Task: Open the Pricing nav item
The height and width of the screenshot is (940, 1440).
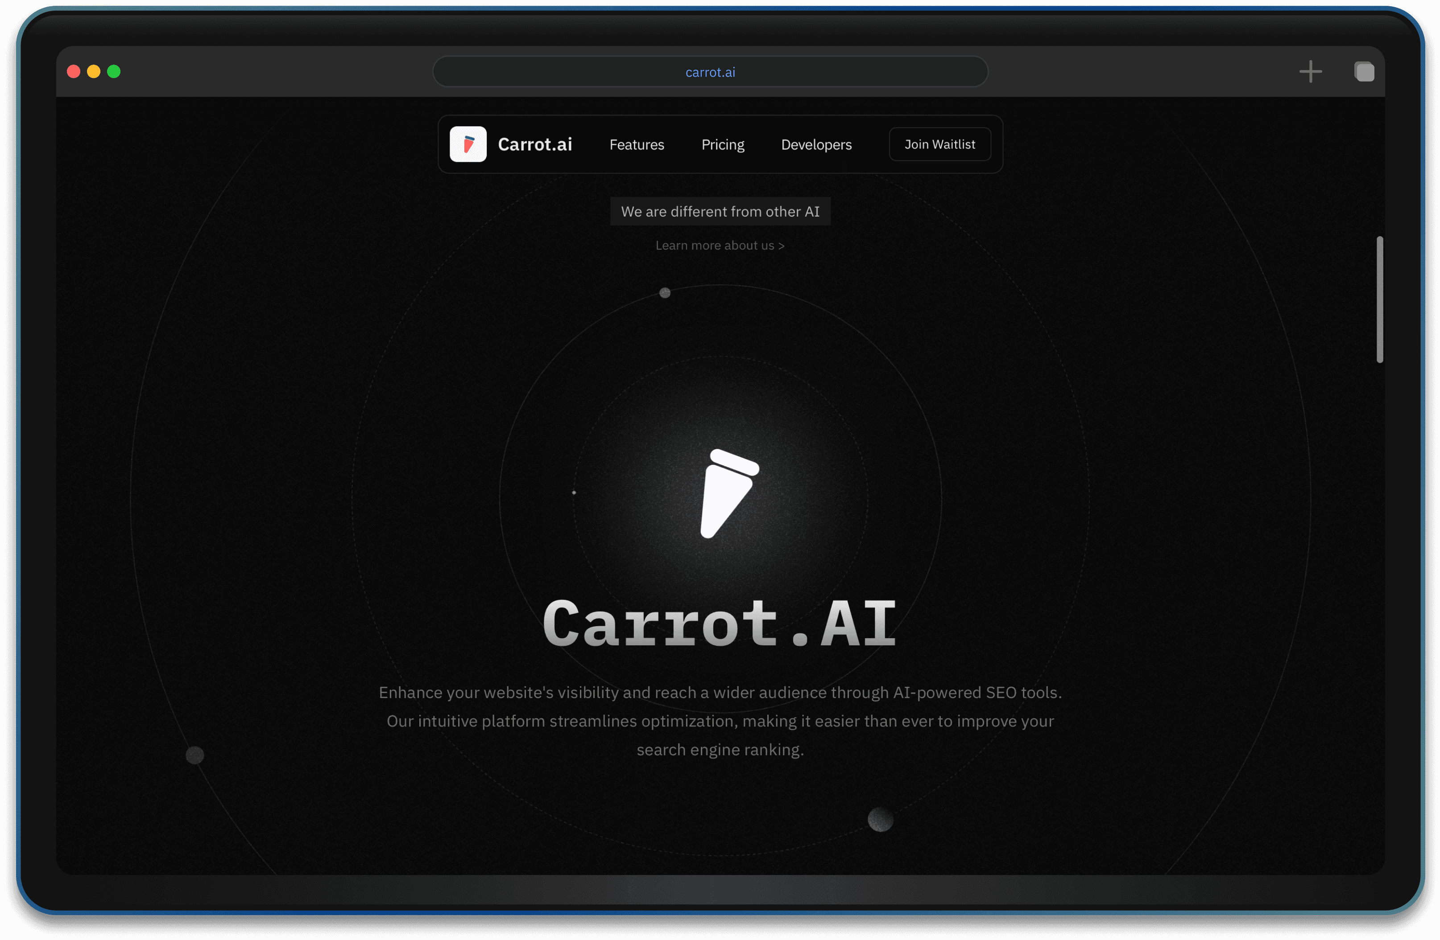Action: [722, 144]
